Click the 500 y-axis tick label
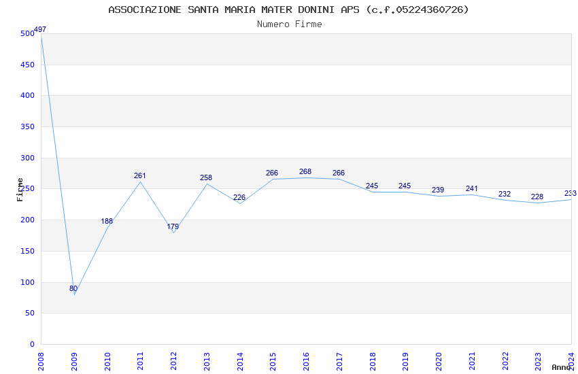 28,33
